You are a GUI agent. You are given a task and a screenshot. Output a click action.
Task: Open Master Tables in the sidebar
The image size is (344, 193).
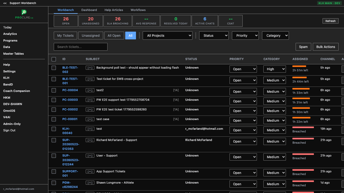[x=13, y=54]
